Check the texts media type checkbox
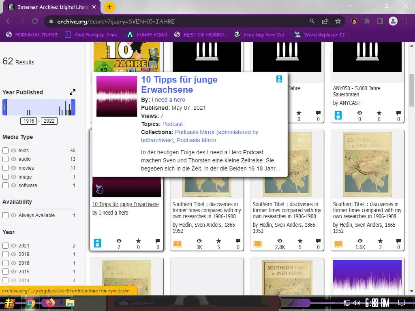Screen dimensions: 415x311 click(x=5, y=151)
